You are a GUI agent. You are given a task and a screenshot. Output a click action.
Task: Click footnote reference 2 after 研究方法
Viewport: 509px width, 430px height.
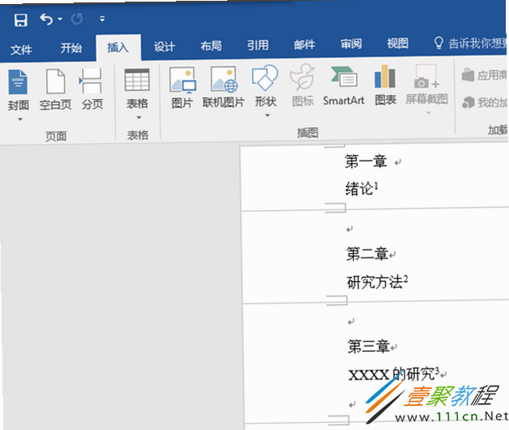point(406,279)
